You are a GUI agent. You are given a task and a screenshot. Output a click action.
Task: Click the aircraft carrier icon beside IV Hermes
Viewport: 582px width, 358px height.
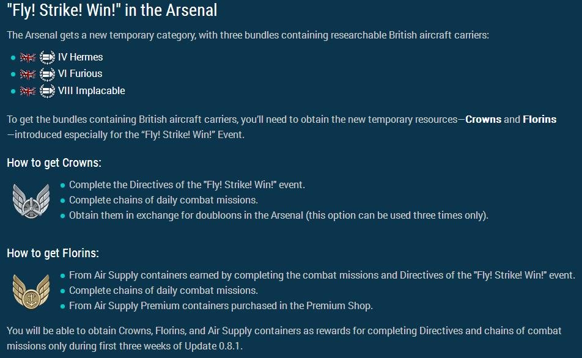coord(47,57)
